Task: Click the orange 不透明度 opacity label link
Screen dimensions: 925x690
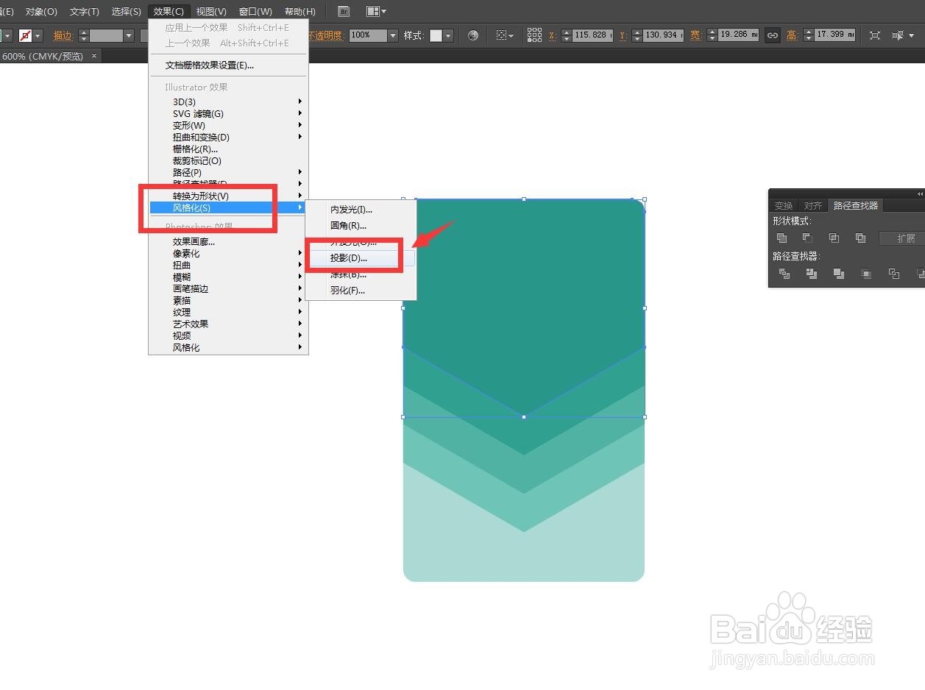Action: (x=326, y=35)
